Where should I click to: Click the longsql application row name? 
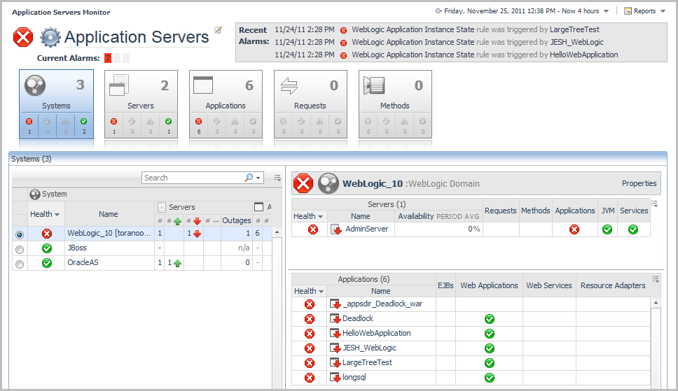tap(354, 377)
